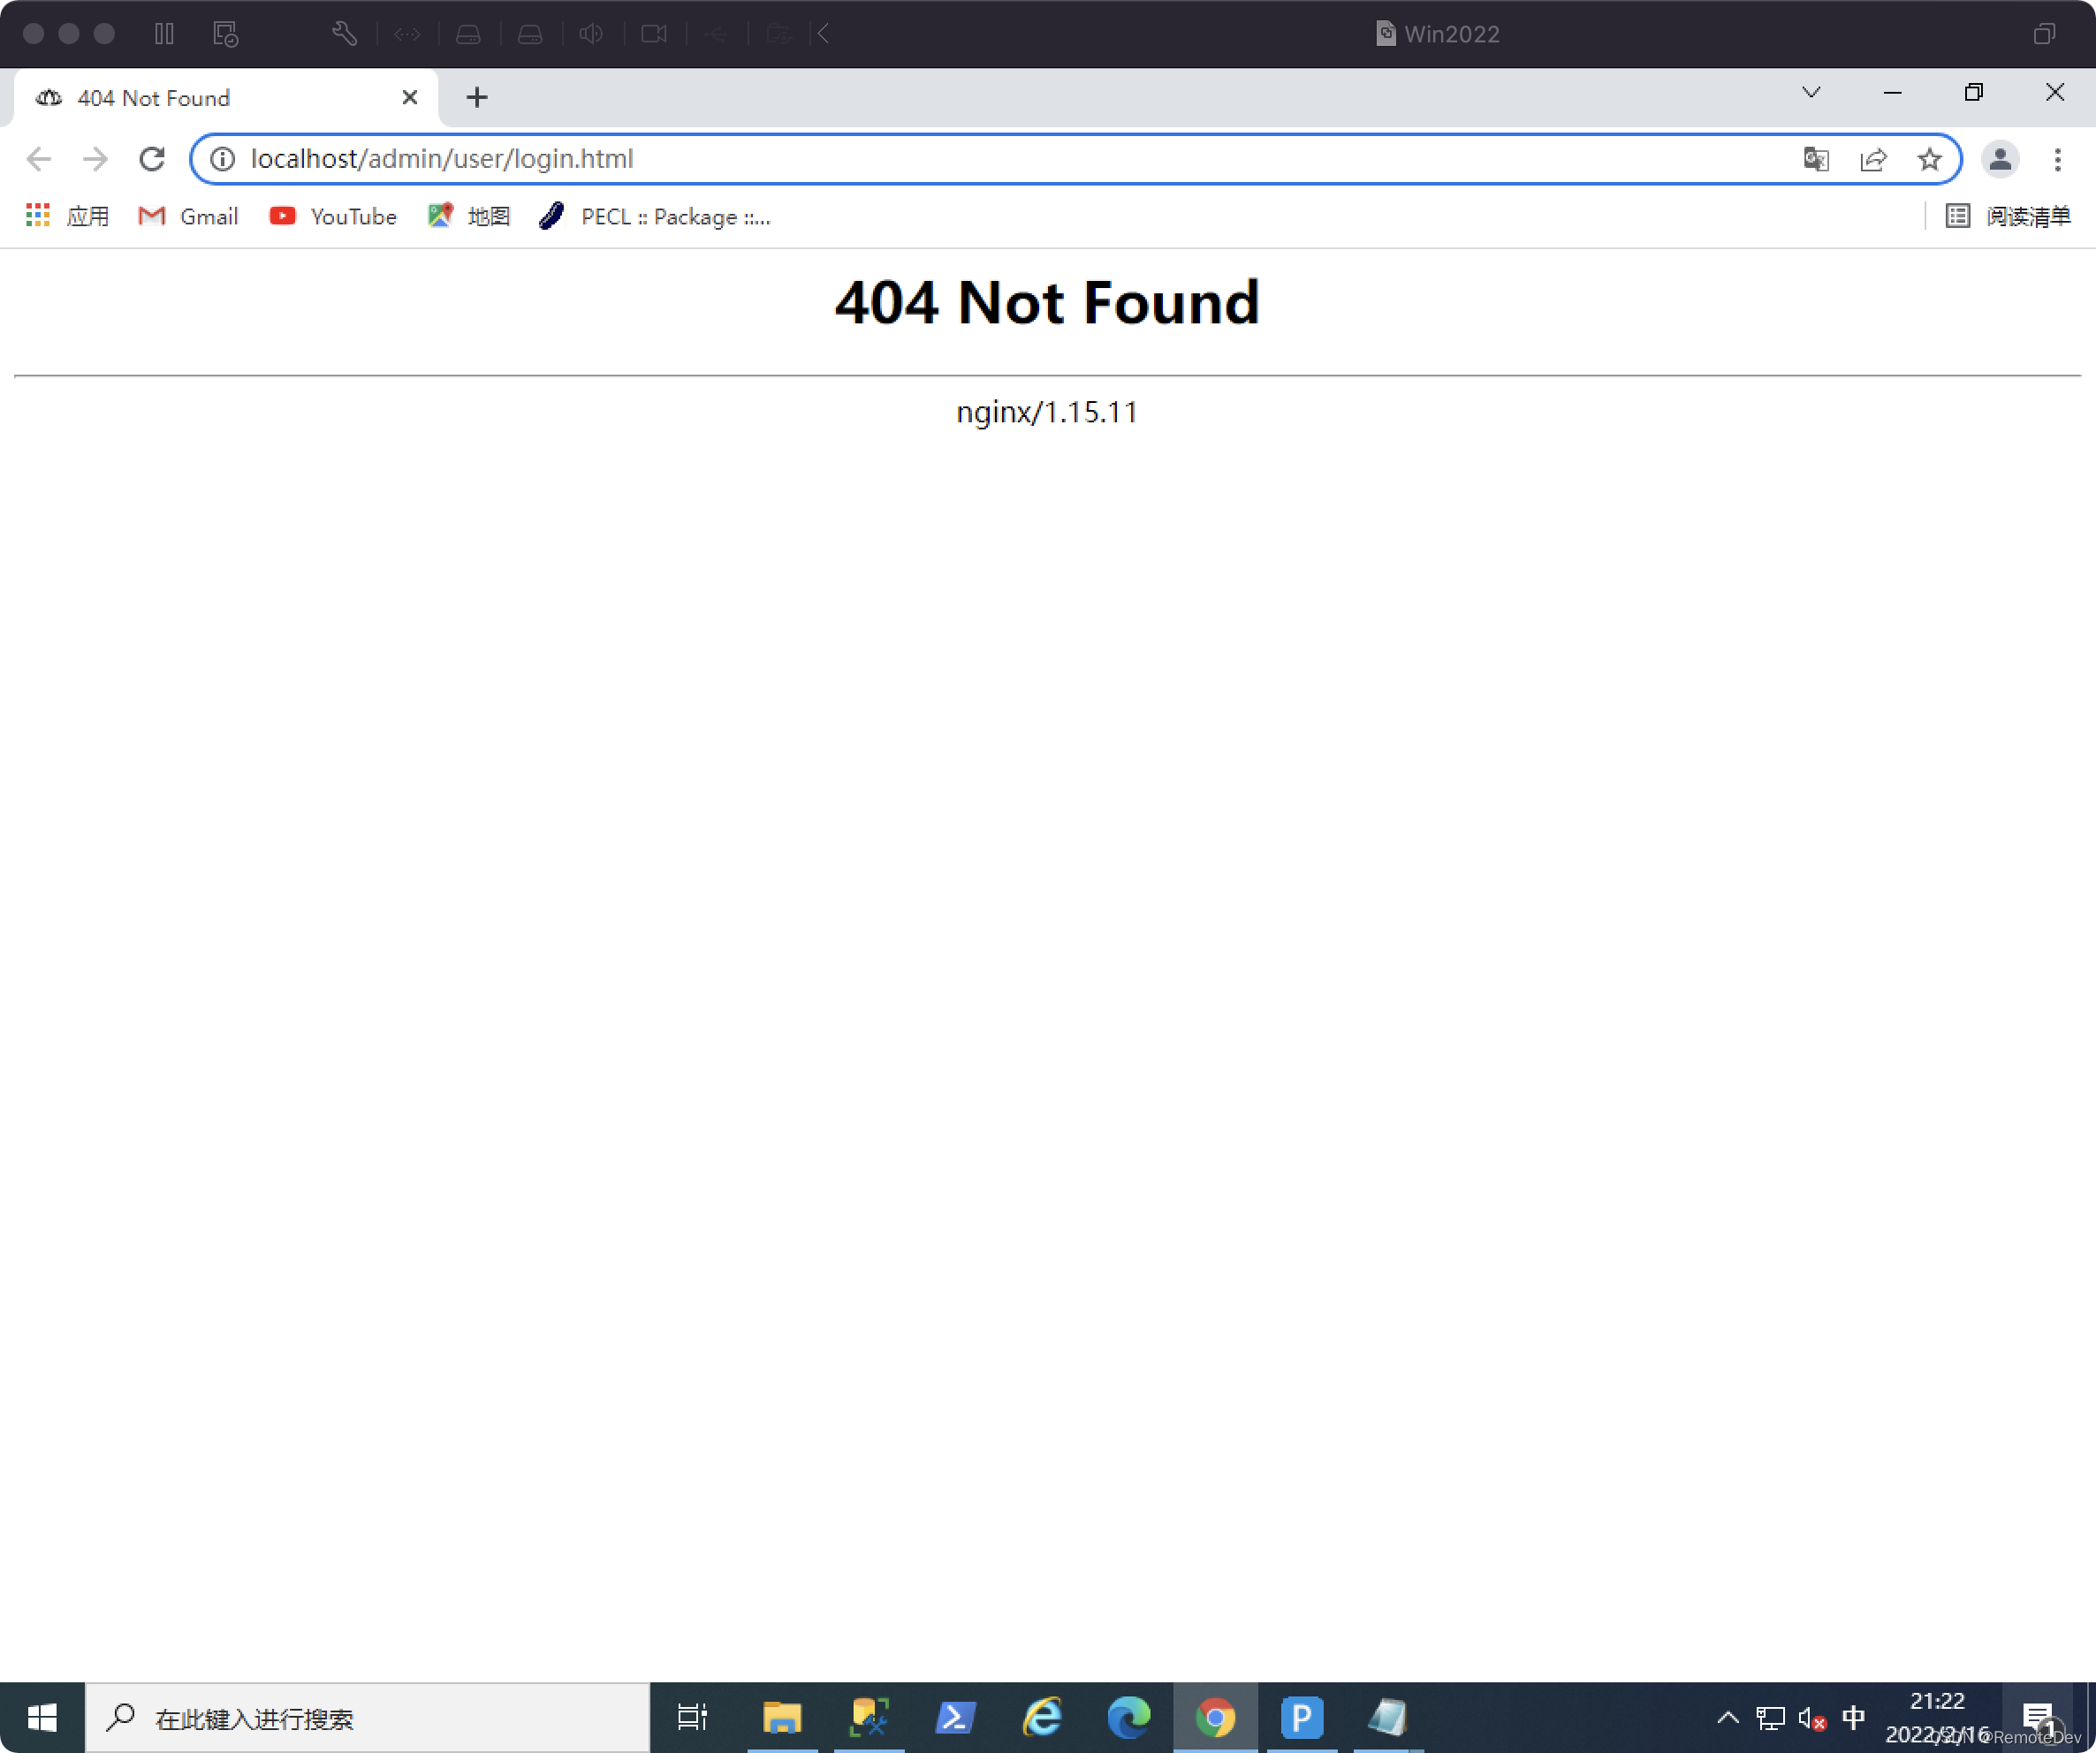Open the notification center icon
The image size is (2096, 1753).
(x=2038, y=1717)
